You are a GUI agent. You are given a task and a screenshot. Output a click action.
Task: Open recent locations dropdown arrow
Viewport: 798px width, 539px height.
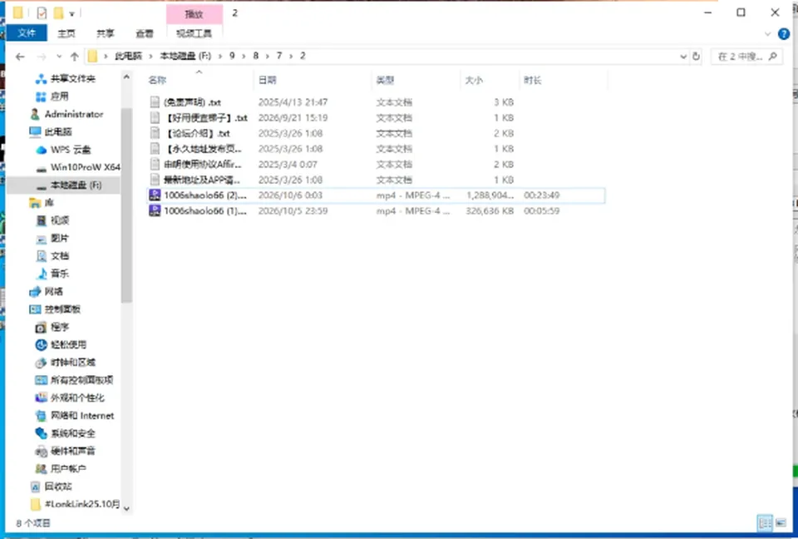pyautogui.click(x=59, y=57)
